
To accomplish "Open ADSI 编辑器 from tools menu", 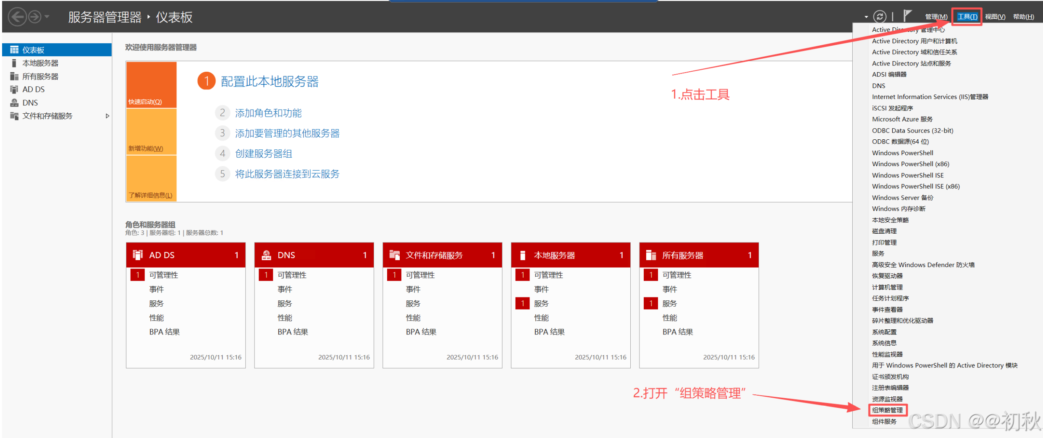I will 889,74.
